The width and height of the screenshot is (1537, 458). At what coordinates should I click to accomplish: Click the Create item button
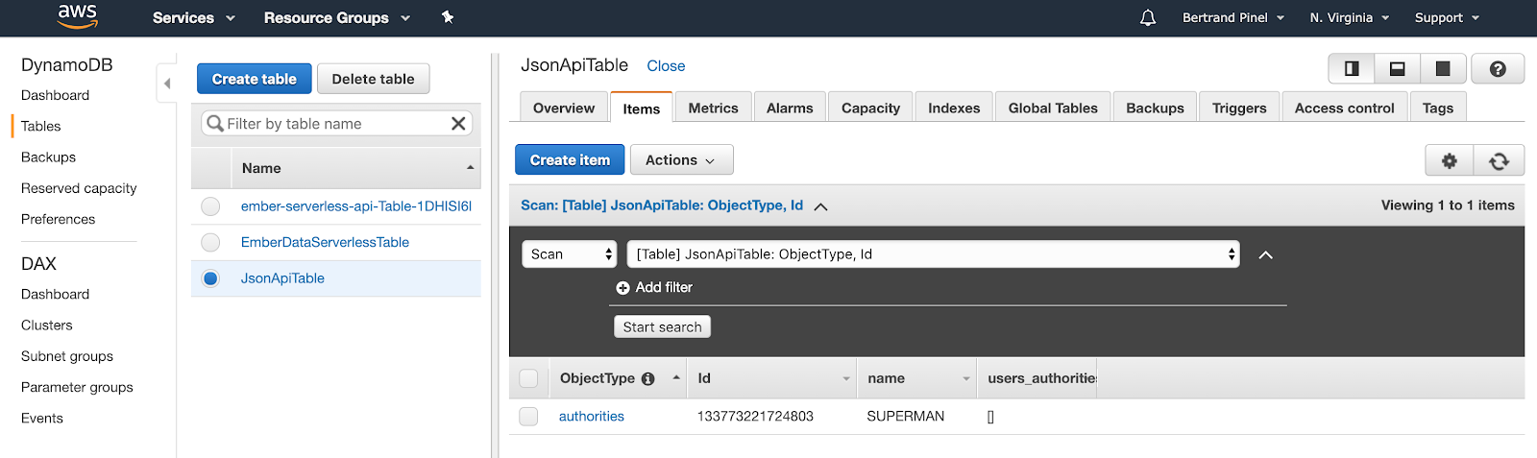pos(570,160)
